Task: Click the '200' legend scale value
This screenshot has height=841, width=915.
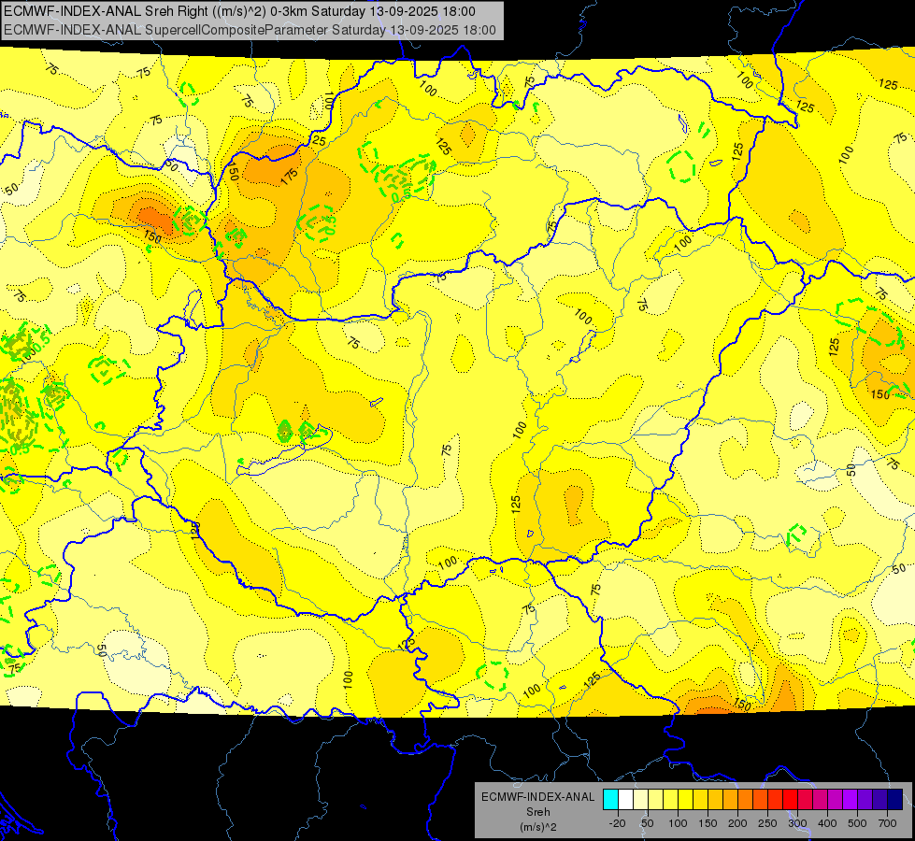Action: coord(737,823)
